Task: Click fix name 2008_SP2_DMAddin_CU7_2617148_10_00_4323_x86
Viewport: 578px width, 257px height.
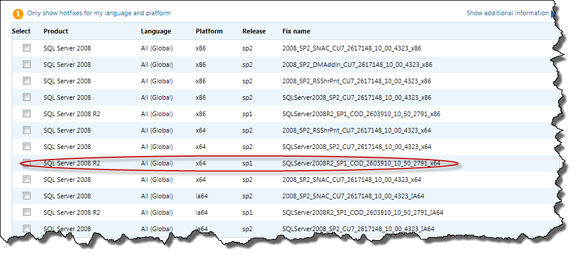Action: (x=357, y=65)
